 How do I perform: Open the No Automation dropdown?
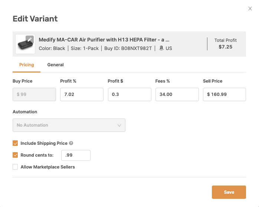[69, 125]
